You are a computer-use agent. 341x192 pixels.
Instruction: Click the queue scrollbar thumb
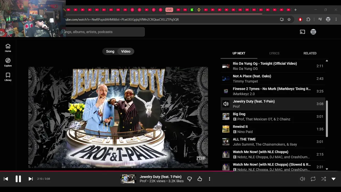(x=327, y=119)
